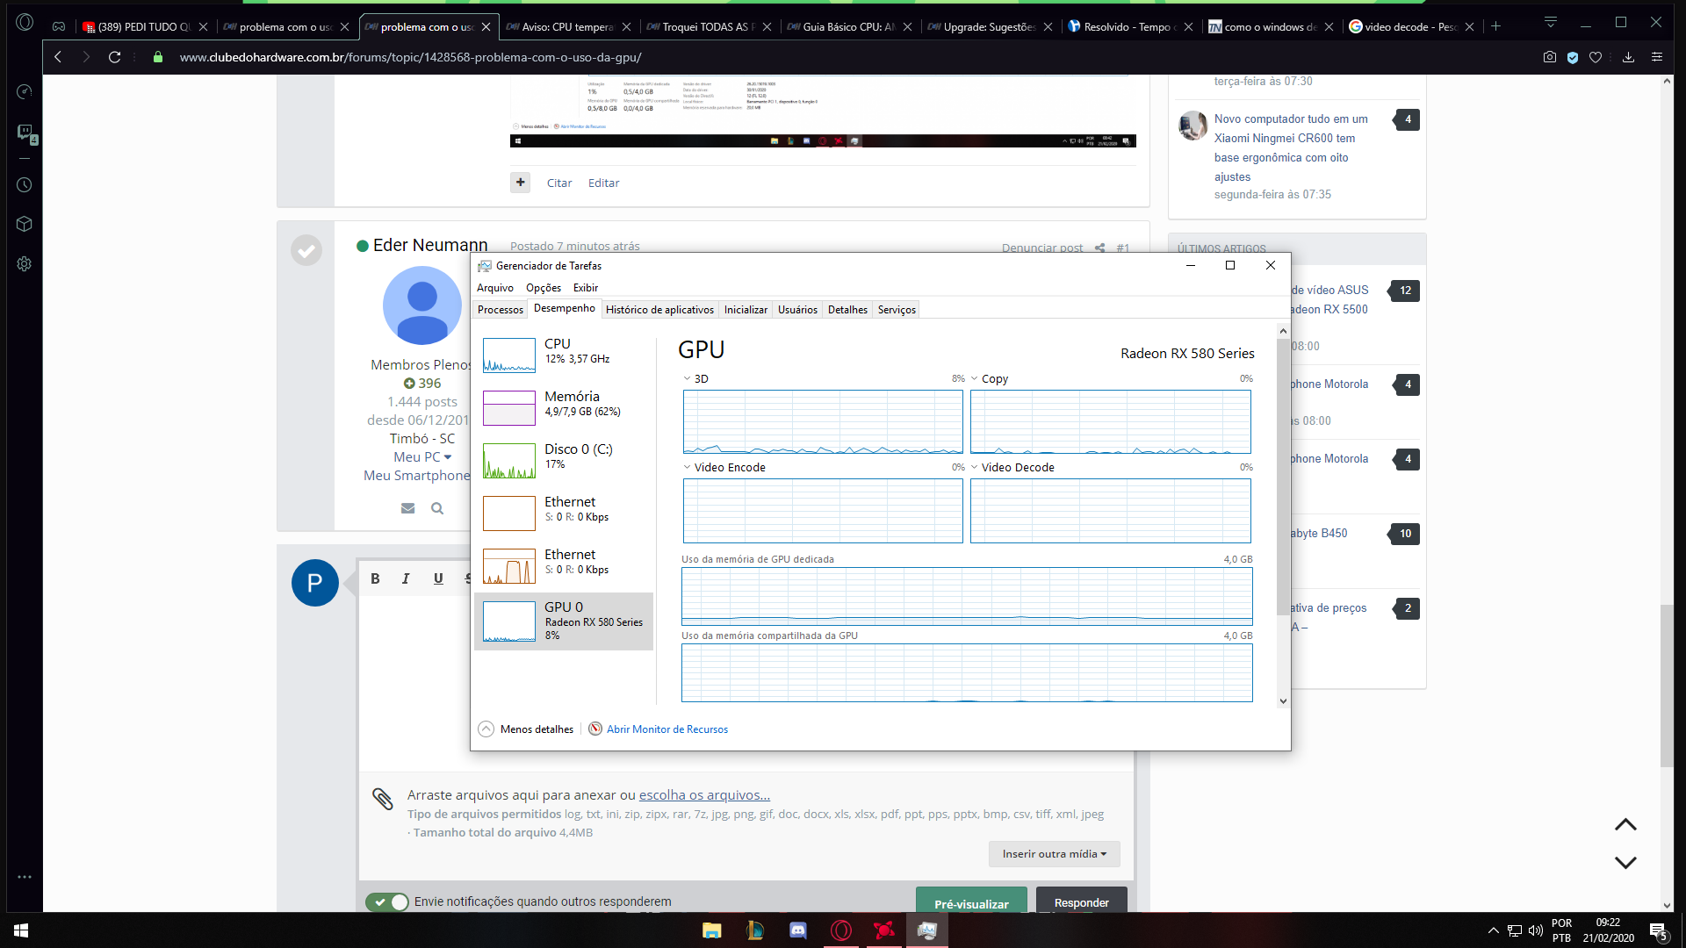
Task: Expand the 3D graph engine dropdown
Action: pos(688,379)
